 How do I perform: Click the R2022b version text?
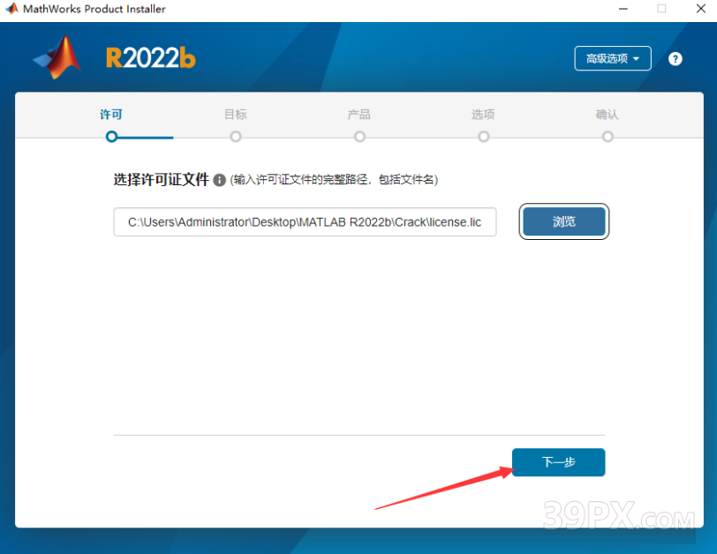[x=151, y=58]
